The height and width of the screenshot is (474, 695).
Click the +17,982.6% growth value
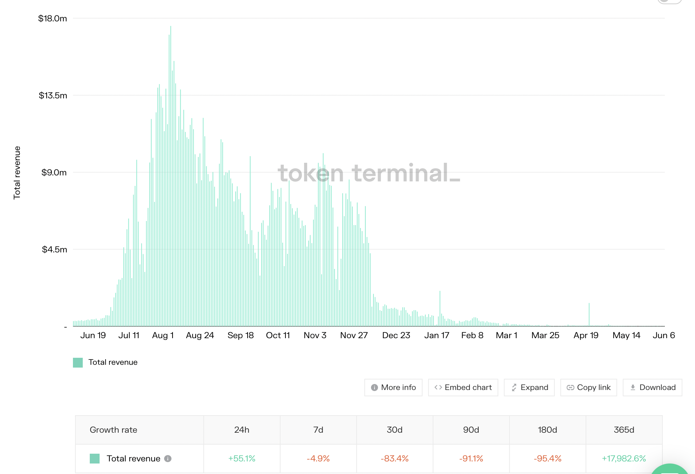(624, 459)
